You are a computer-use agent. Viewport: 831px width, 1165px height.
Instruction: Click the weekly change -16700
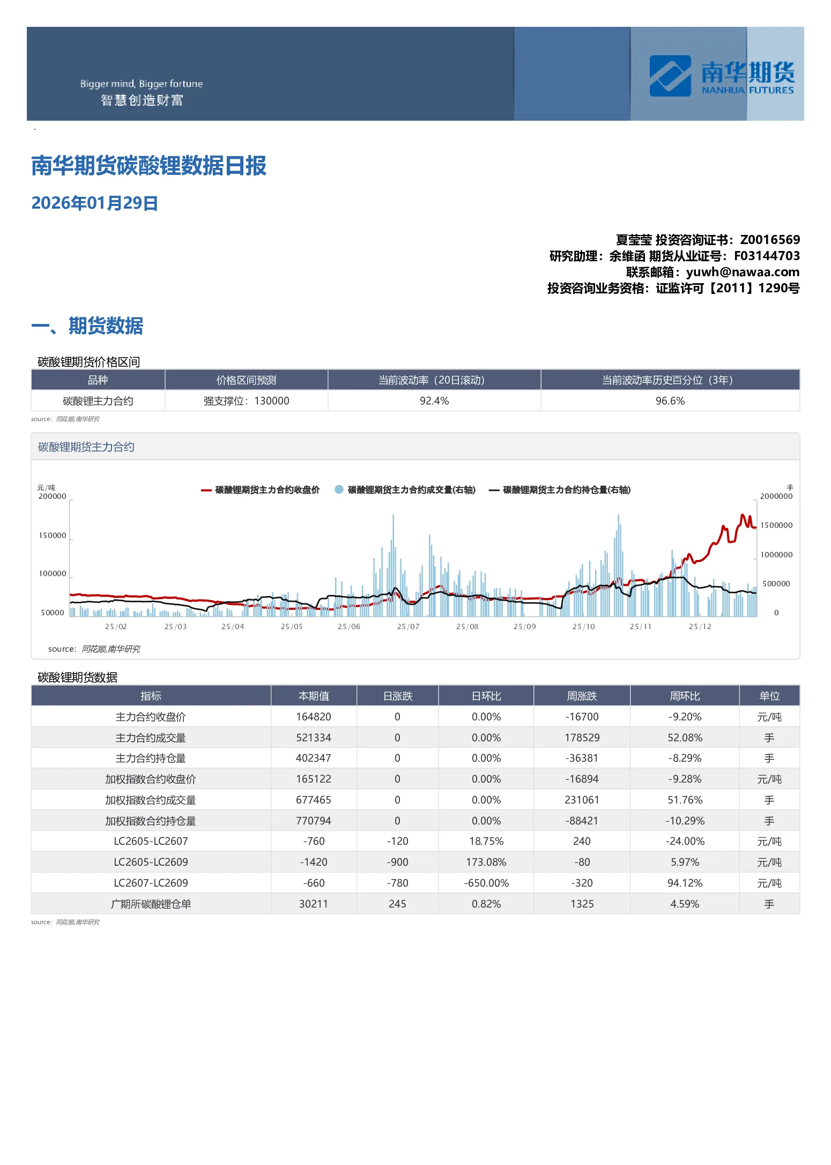click(582, 717)
